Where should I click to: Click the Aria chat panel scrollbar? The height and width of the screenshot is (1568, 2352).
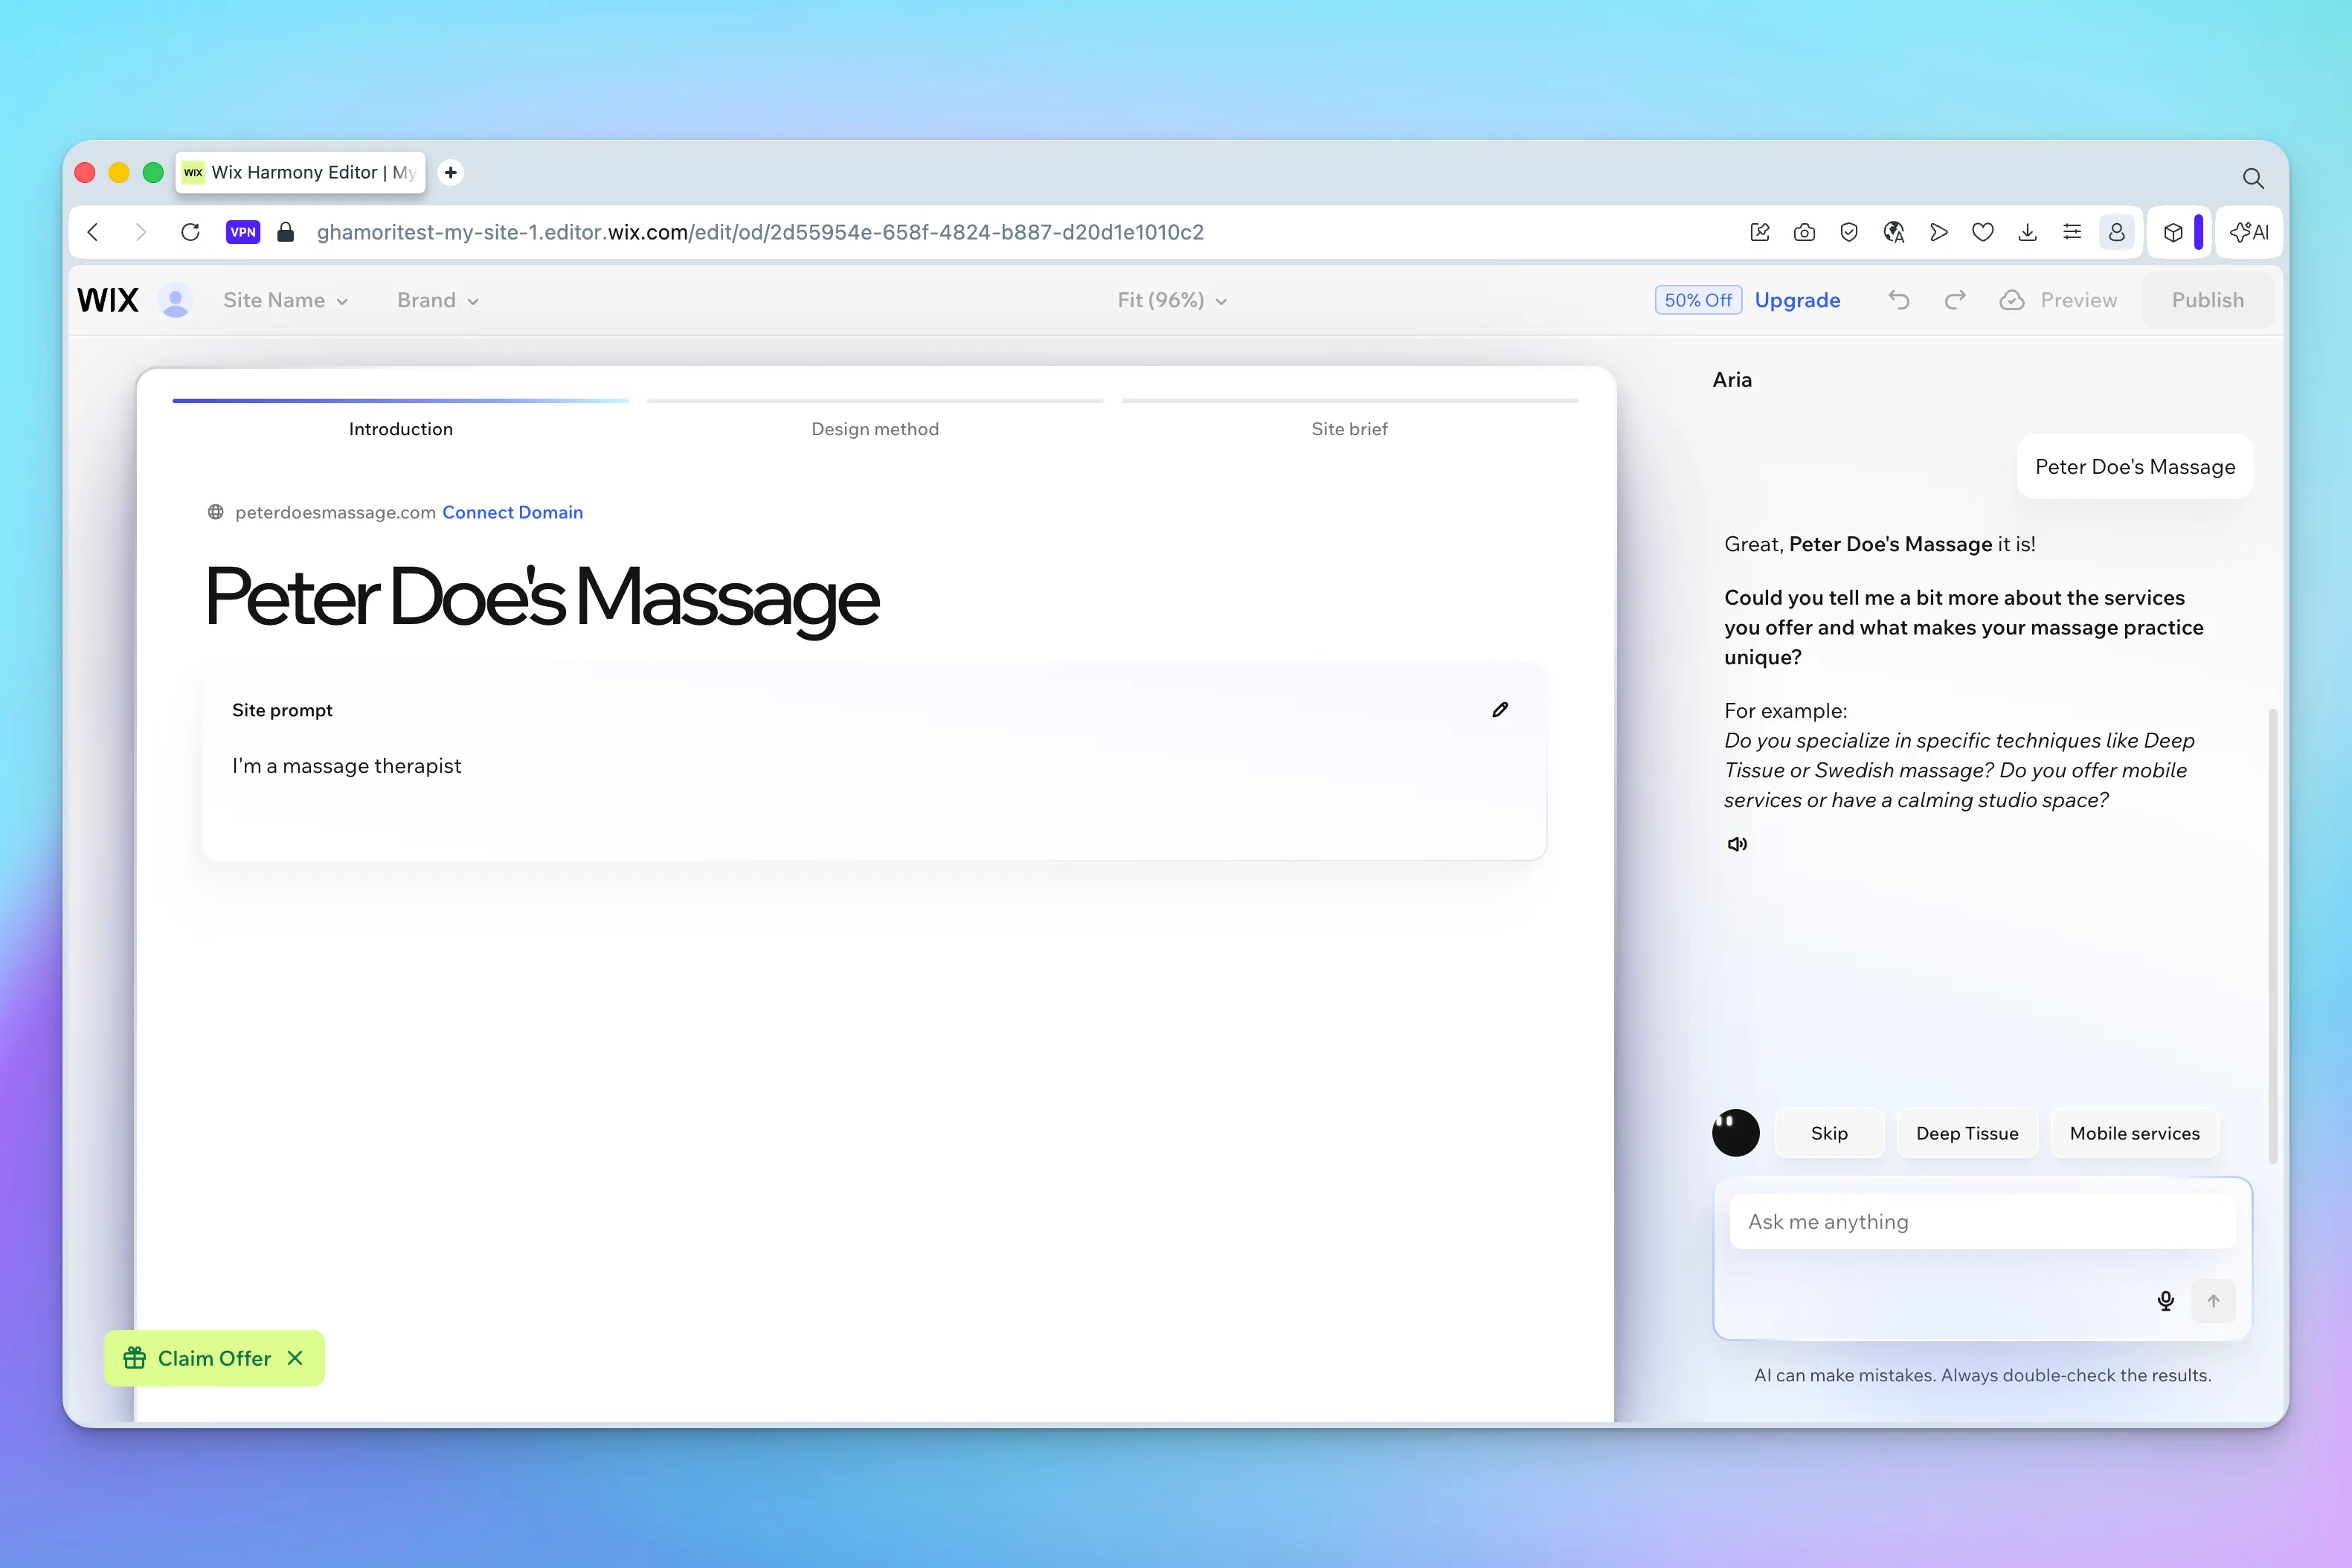point(2272,936)
